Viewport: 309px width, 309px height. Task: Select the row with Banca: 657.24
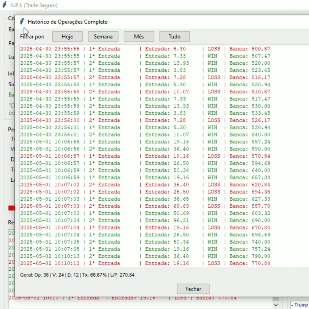[145, 178]
